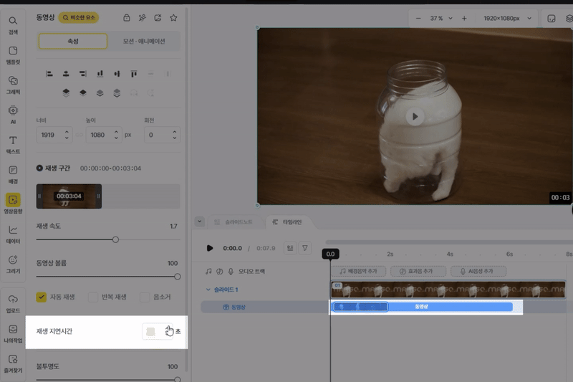
Task: Uncheck the 자동 재생 checkbox
Action: pos(42,297)
